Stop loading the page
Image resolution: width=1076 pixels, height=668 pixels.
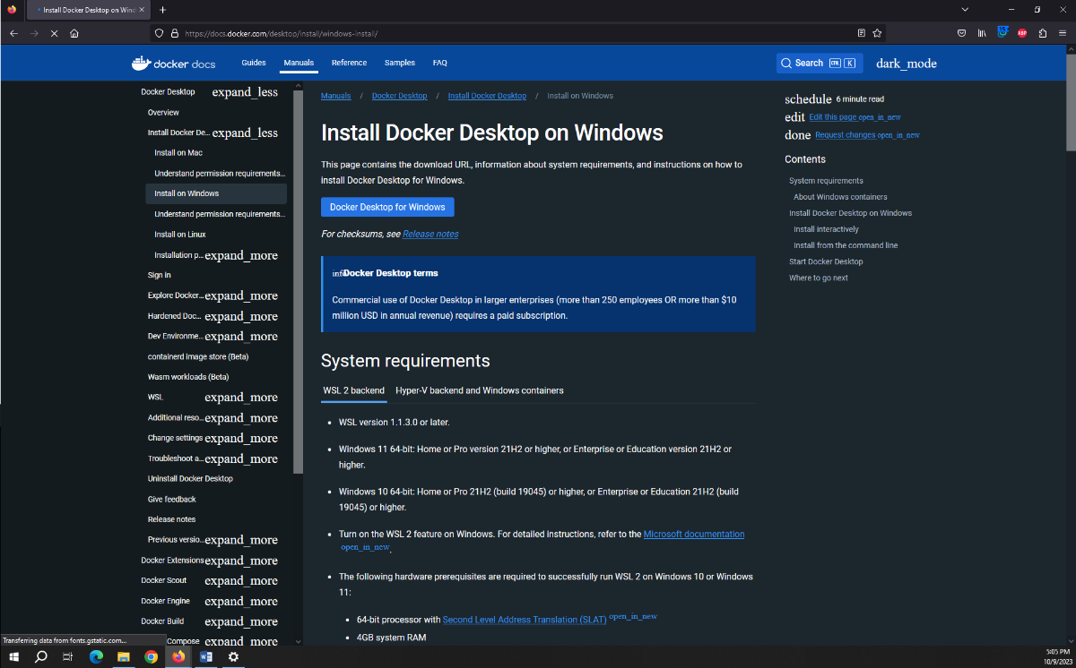[x=54, y=33]
